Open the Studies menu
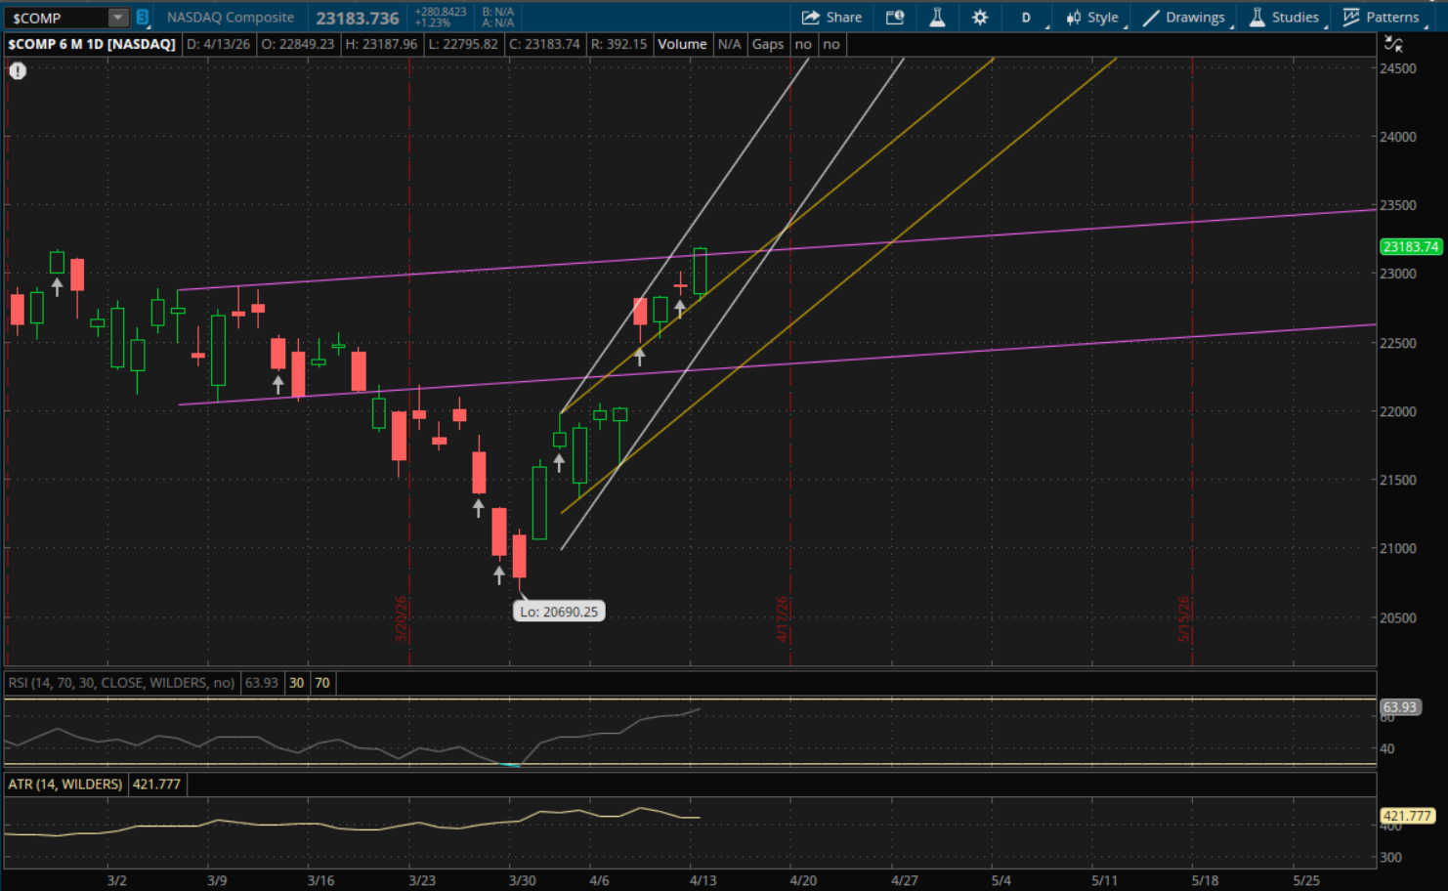 1284,18
